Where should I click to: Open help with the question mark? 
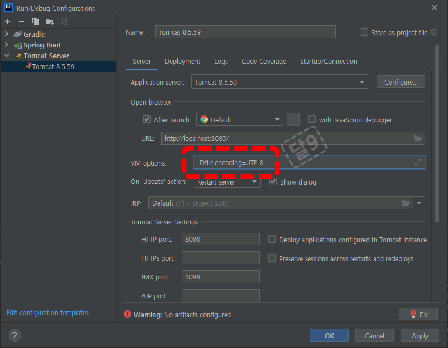[x=15, y=335]
